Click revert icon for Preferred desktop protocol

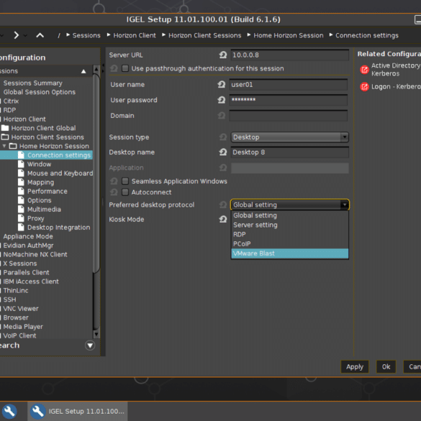pos(223,205)
